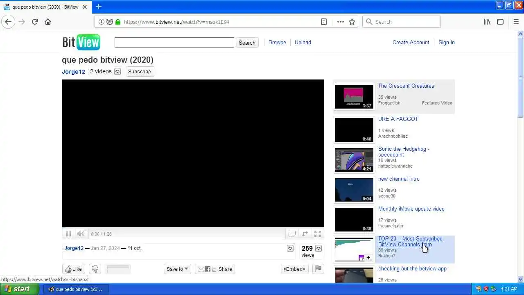This screenshot has height=295, width=524.
Task: Open Jorge12 channel link under the title
Action: [x=74, y=72]
